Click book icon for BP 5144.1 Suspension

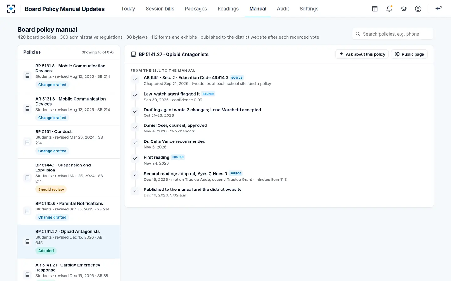click(28, 178)
